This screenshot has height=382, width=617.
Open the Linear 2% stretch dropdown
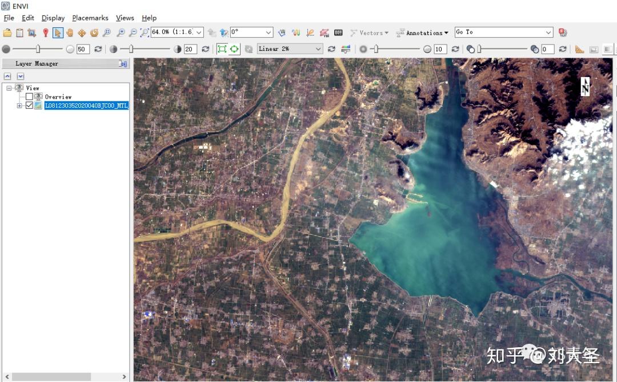318,49
